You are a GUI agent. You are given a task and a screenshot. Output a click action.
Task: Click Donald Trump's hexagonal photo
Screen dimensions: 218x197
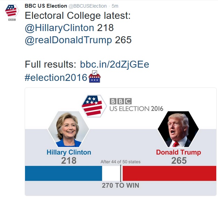(x=178, y=129)
